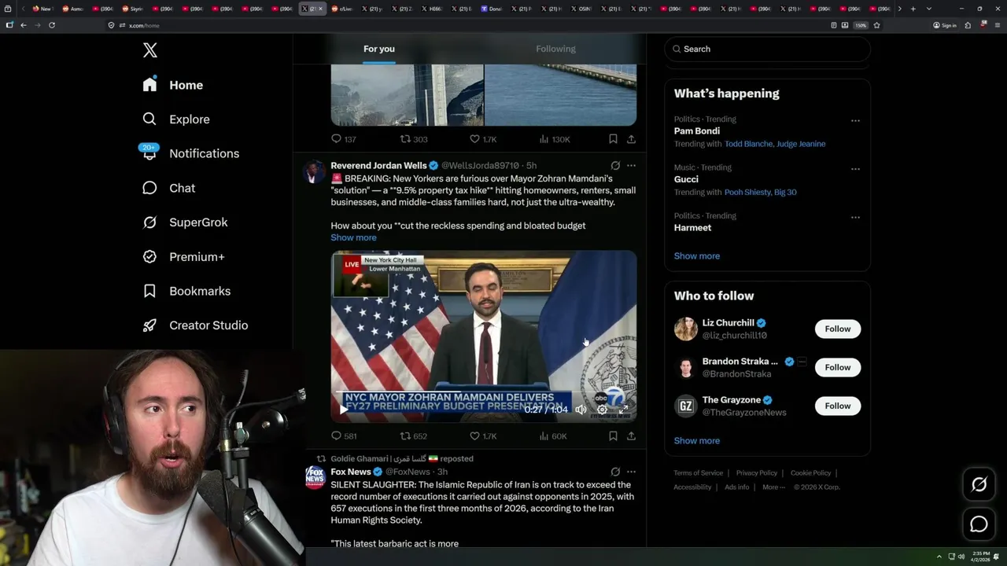Click the browser address bar x.com/home
Screen dimensions: 1007x566
pos(144,25)
